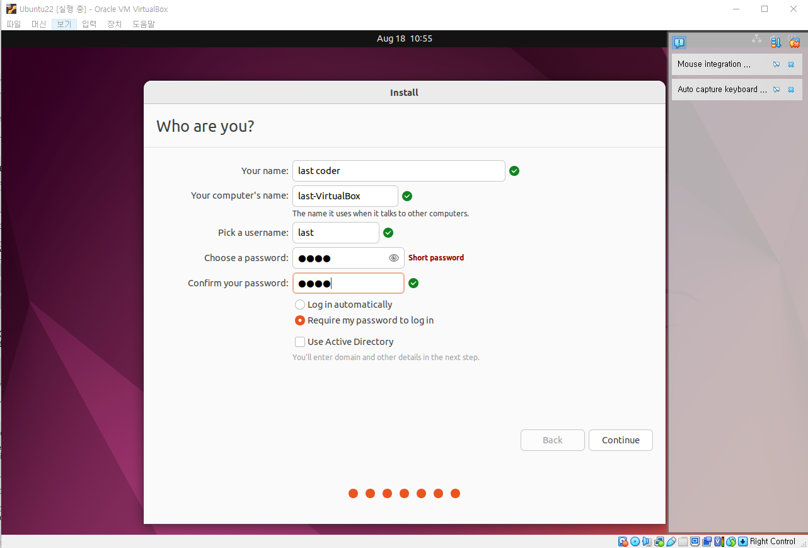Viewport: 808px width, 548px height.
Task: Click the Who are you? heading
Action: tap(205, 126)
